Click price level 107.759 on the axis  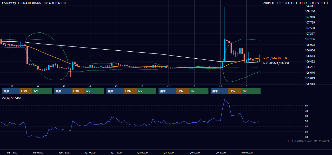pos(310,22)
